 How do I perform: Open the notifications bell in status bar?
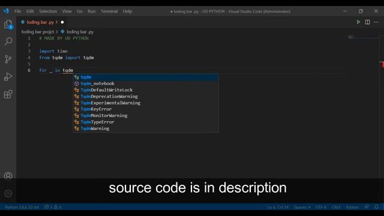(376, 207)
